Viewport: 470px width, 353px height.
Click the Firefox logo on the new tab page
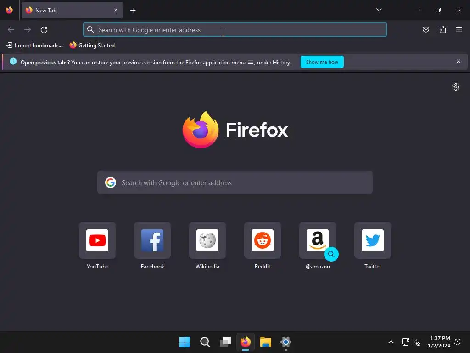(x=235, y=130)
